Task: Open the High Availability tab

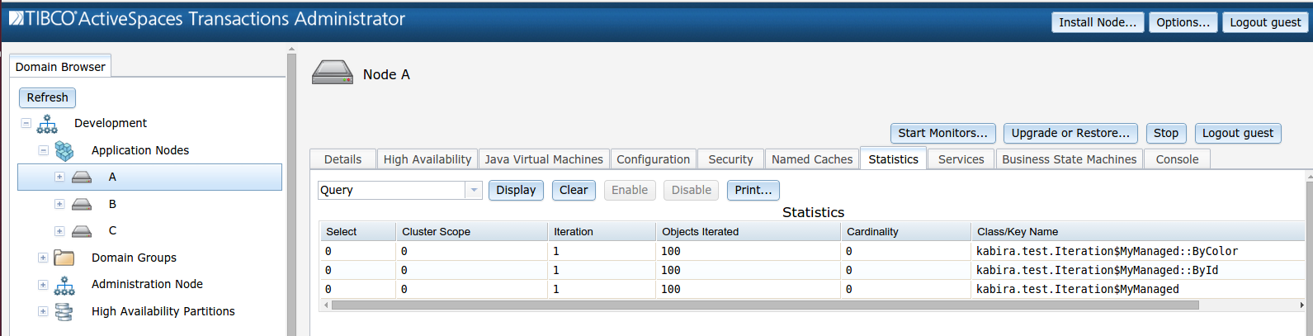Action: pos(427,159)
